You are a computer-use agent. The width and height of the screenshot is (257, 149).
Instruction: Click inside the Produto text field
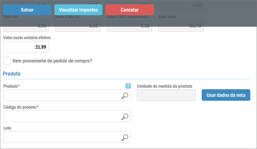click(61, 95)
